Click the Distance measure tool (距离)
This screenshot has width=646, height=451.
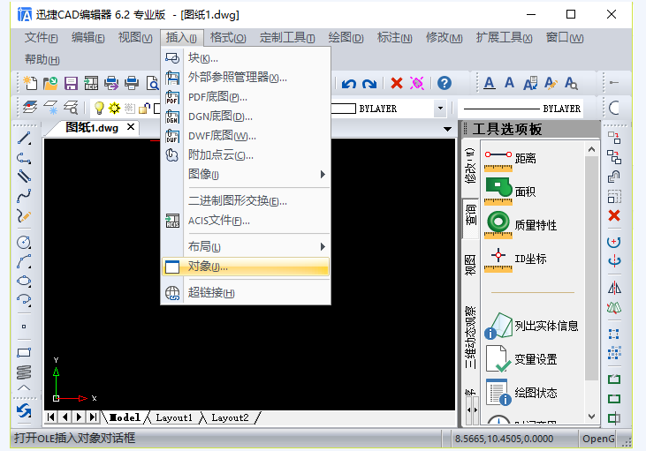point(510,159)
